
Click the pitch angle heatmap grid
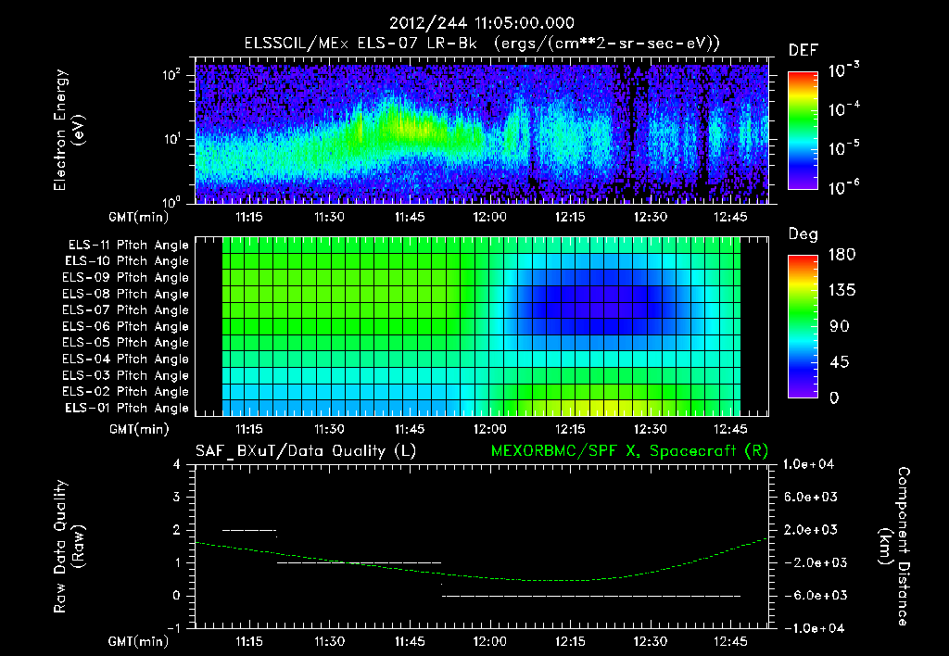point(482,326)
